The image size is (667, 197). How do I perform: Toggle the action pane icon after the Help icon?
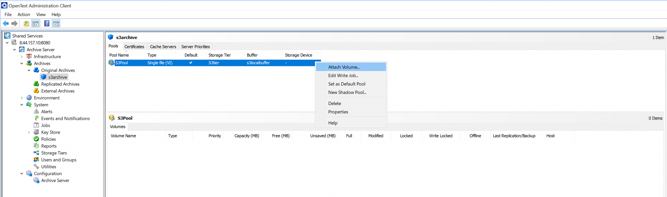(x=56, y=23)
